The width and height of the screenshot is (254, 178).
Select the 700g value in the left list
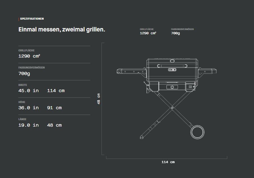tap(24, 74)
